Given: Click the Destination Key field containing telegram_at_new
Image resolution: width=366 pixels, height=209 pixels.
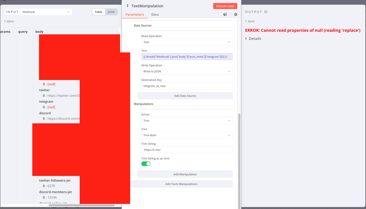Looking at the screenshot, I should click(187, 86).
